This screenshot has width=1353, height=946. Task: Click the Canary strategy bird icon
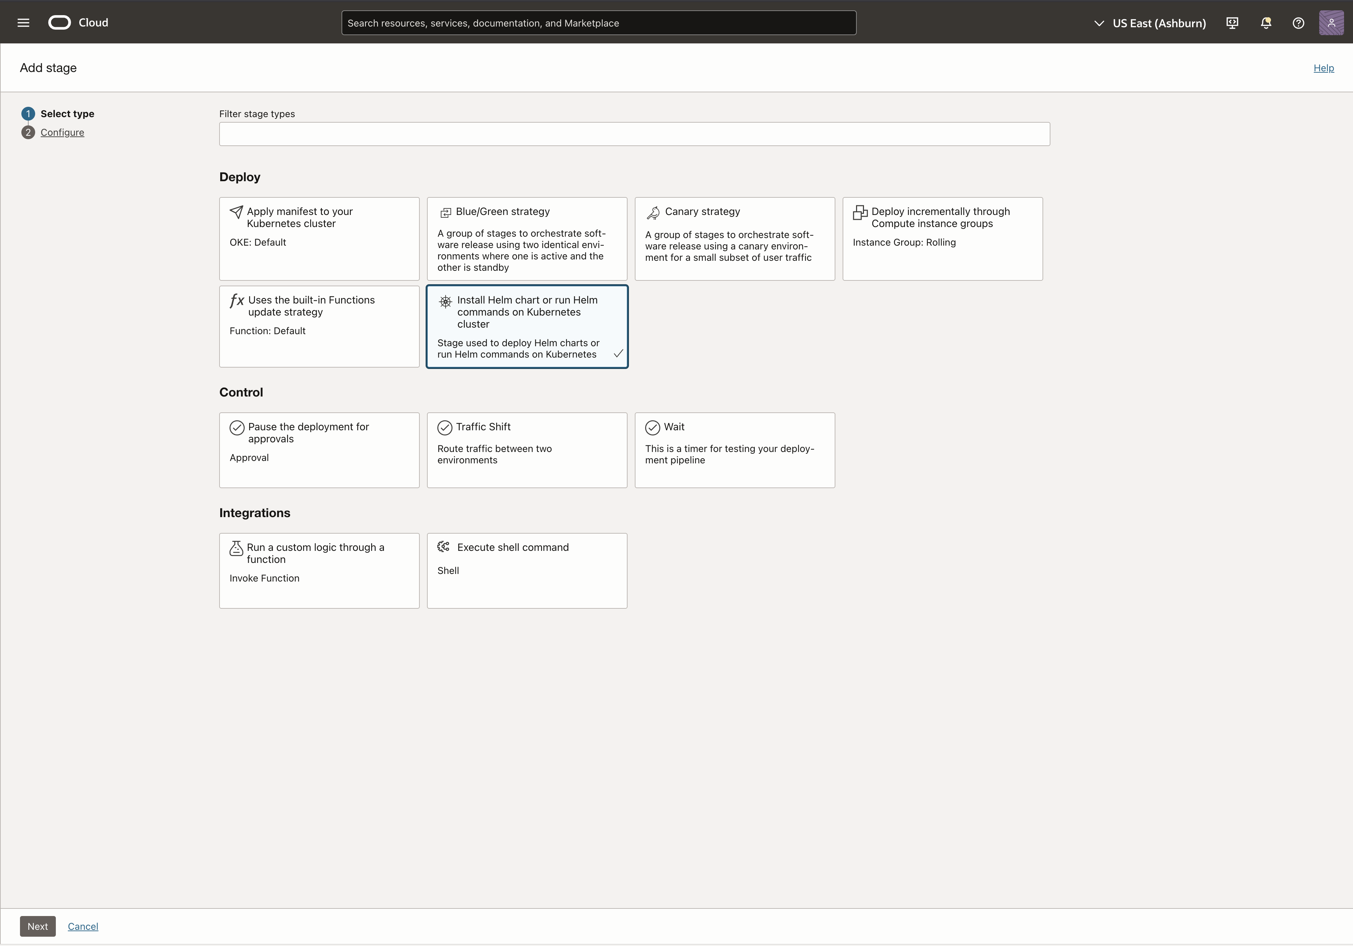653,213
